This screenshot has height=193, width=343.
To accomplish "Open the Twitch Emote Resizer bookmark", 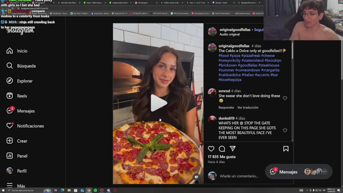I will click(x=222, y=13).
